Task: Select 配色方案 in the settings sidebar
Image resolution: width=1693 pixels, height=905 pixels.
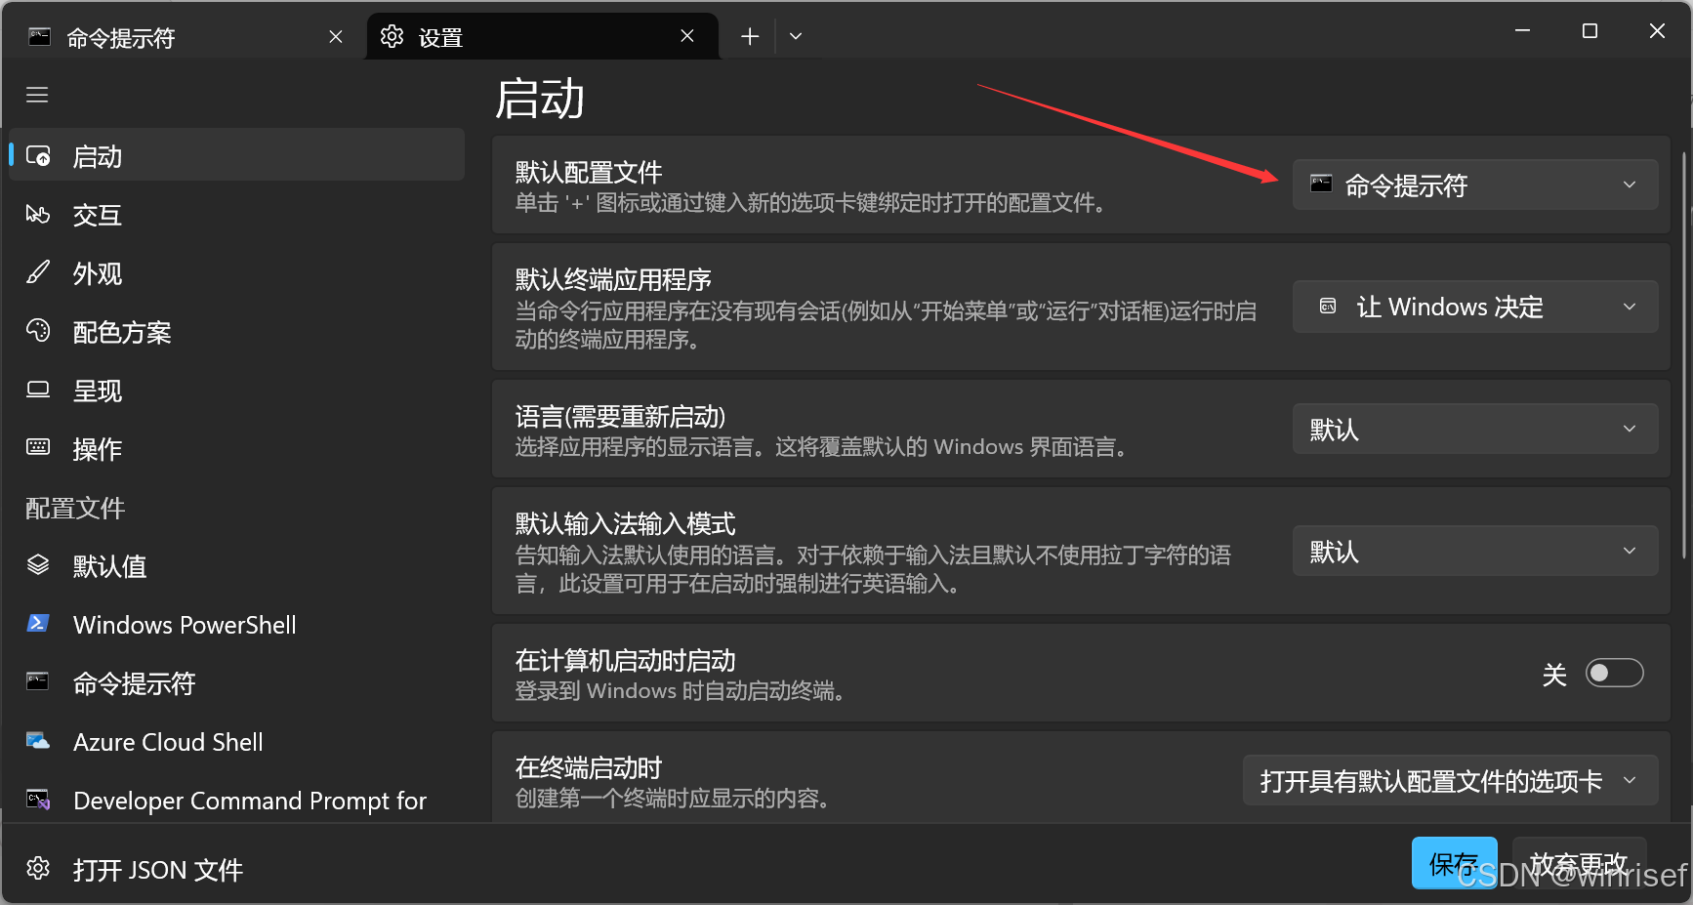Action: [x=237, y=332]
